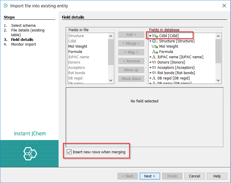Click the Fields in file scrollbar thumb
The width and height of the screenshot is (231, 183).
tap(111, 52)
